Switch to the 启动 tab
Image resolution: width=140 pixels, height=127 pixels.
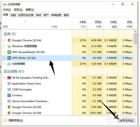point(38,15)
